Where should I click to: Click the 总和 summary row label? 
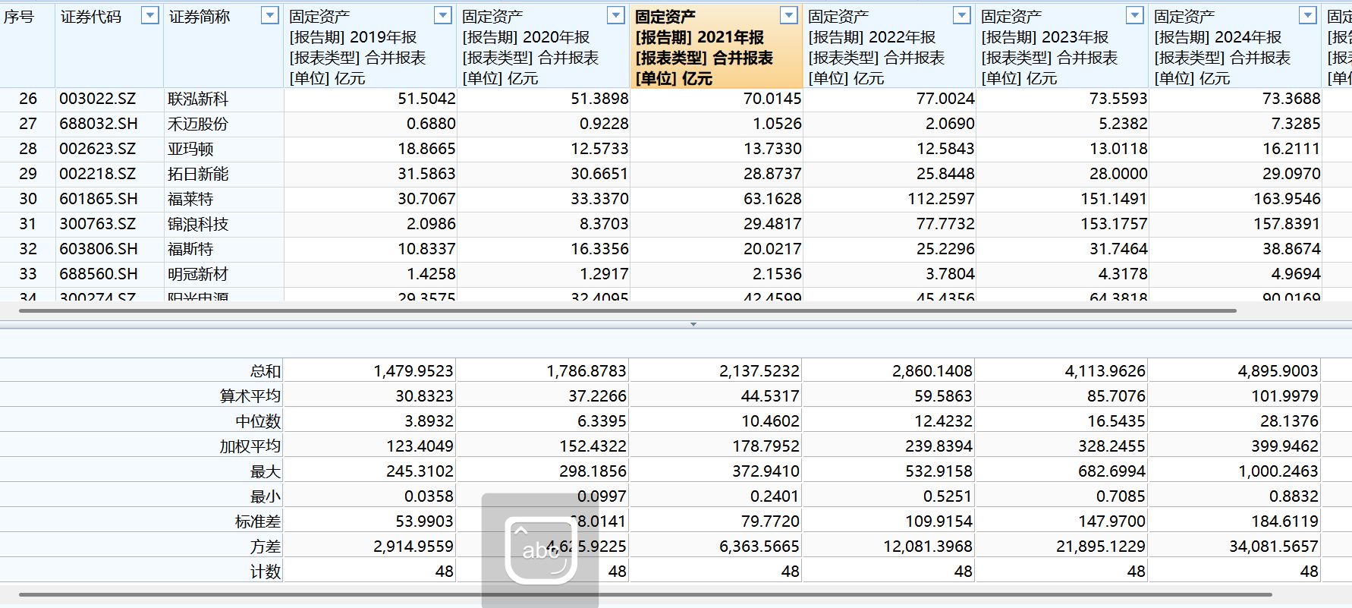point(265,371)
